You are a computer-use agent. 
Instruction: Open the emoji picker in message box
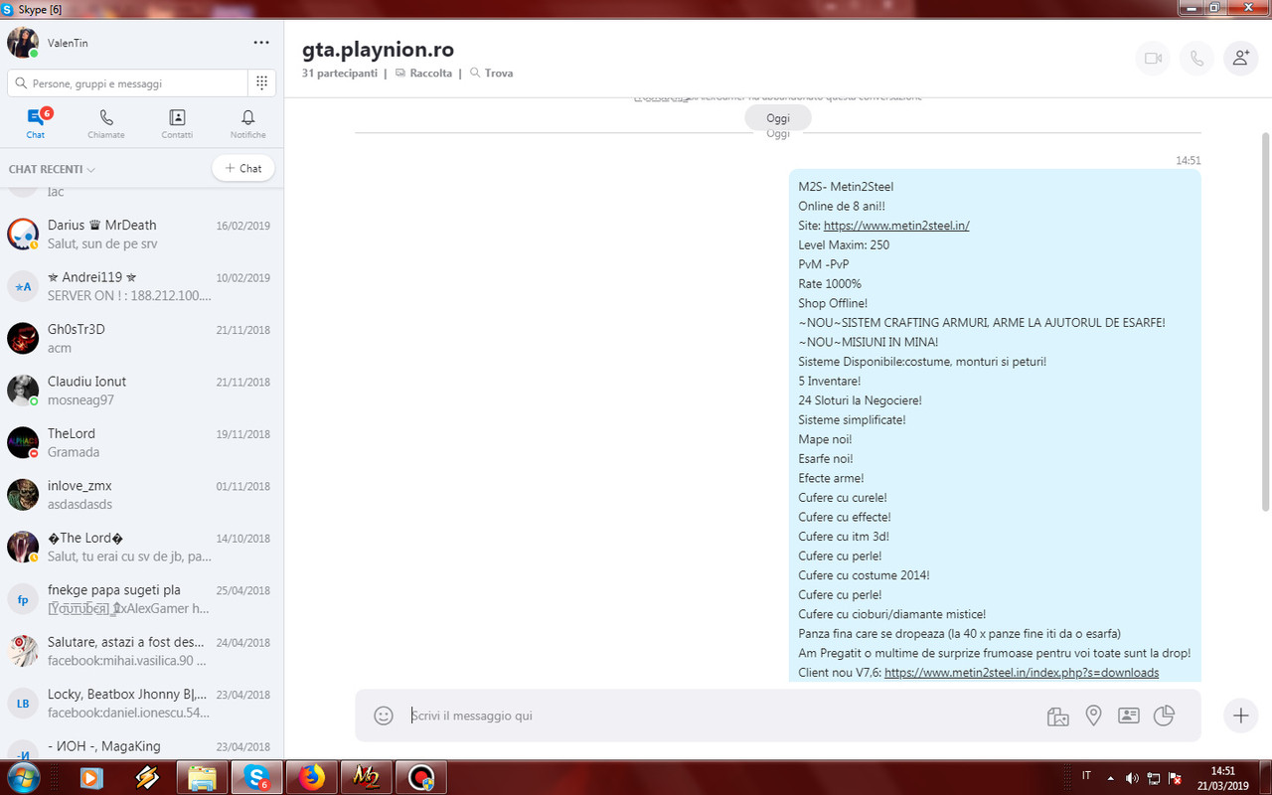[x=383, y=715]
